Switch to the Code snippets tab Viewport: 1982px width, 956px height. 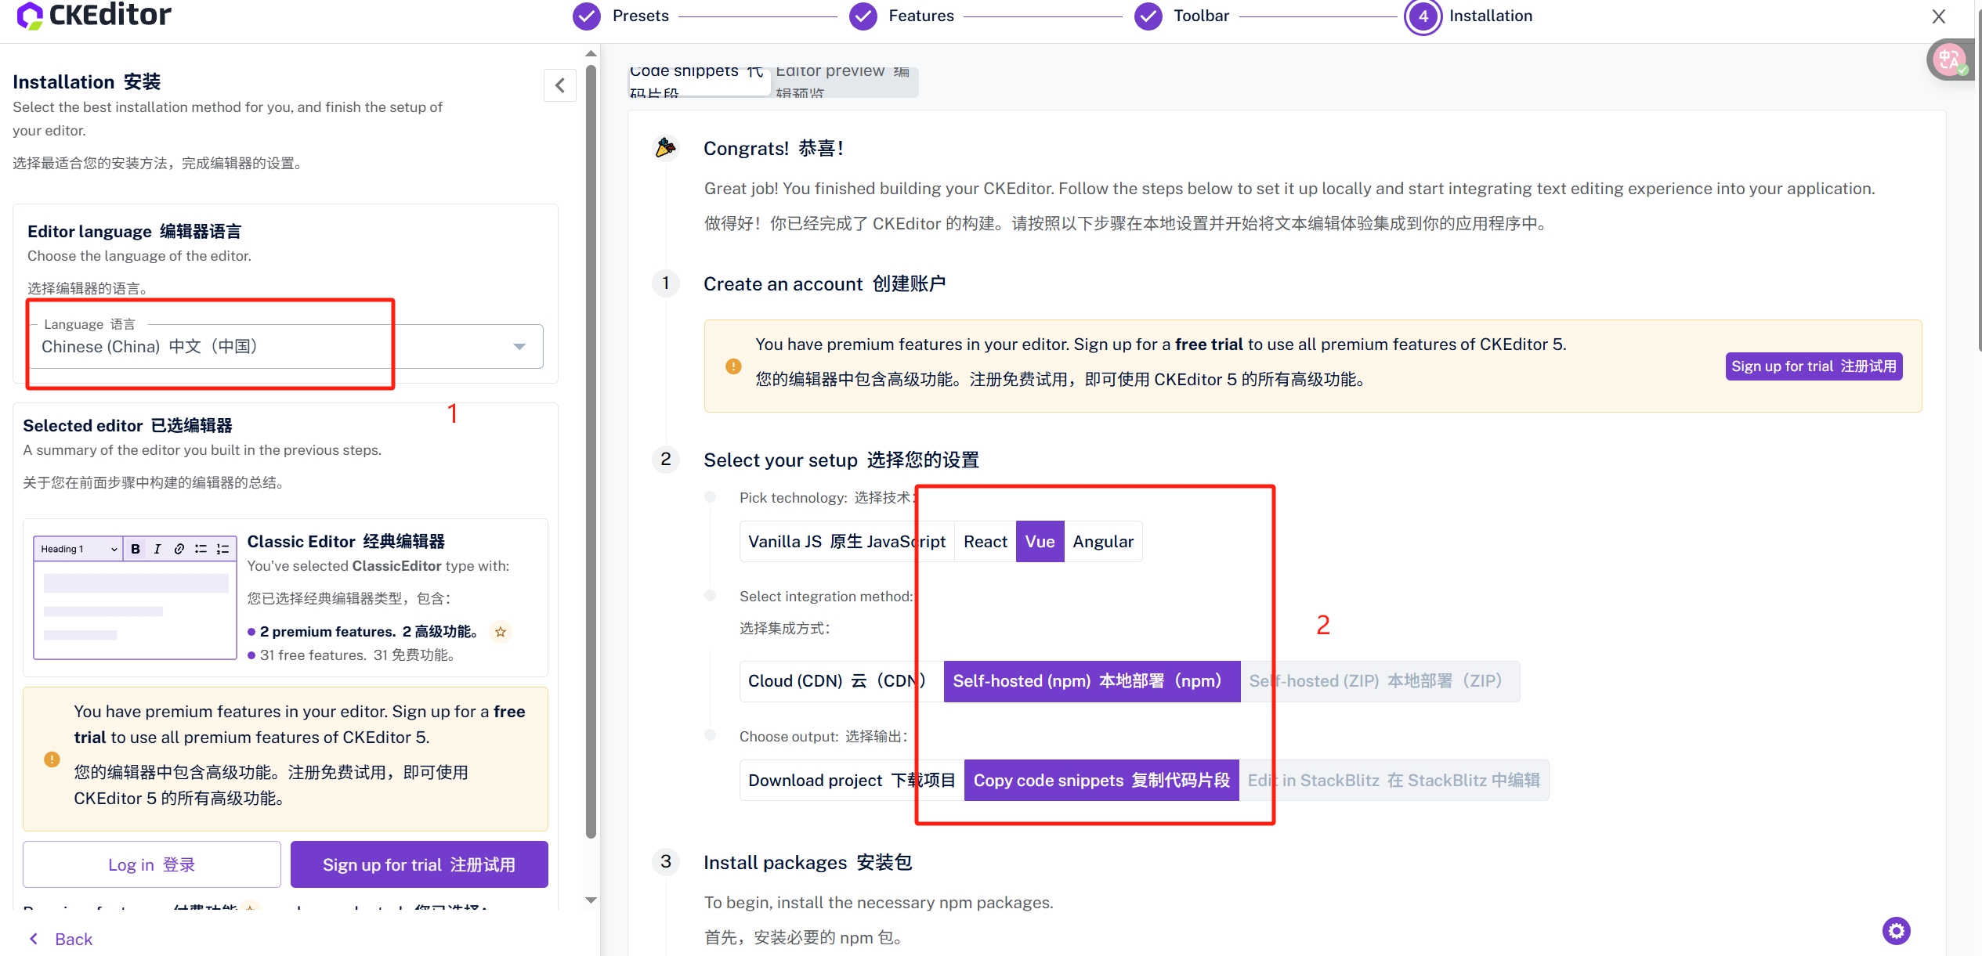click(699, 81)
